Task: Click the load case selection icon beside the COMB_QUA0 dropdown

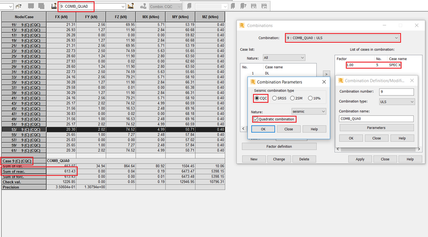Action: (x=54, y=6)
